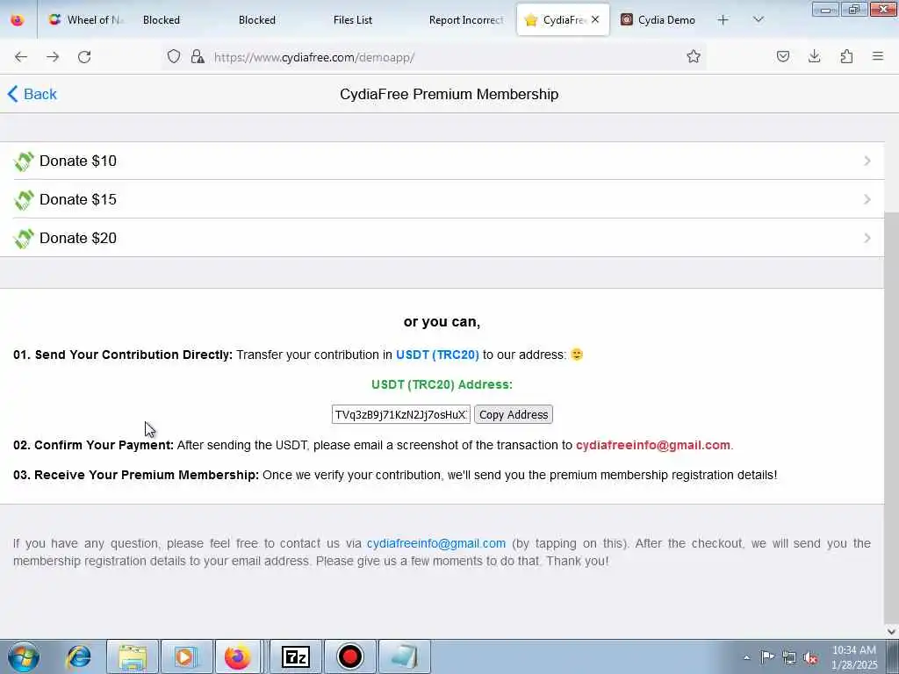This screenshot has width=899, height=674.
Task: Go back with the browser back arrow
Action: (x=21, y=56)
